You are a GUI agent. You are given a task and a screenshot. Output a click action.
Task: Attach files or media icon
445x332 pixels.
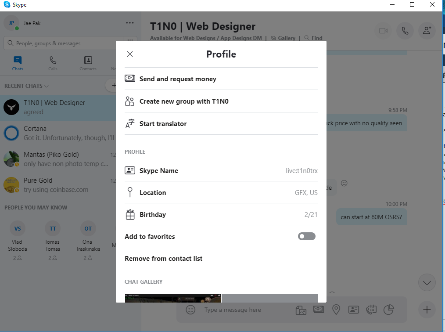click(x=301, y=310)
